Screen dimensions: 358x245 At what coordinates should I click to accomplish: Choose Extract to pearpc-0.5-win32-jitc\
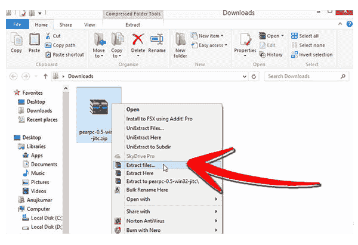point(167,181)
